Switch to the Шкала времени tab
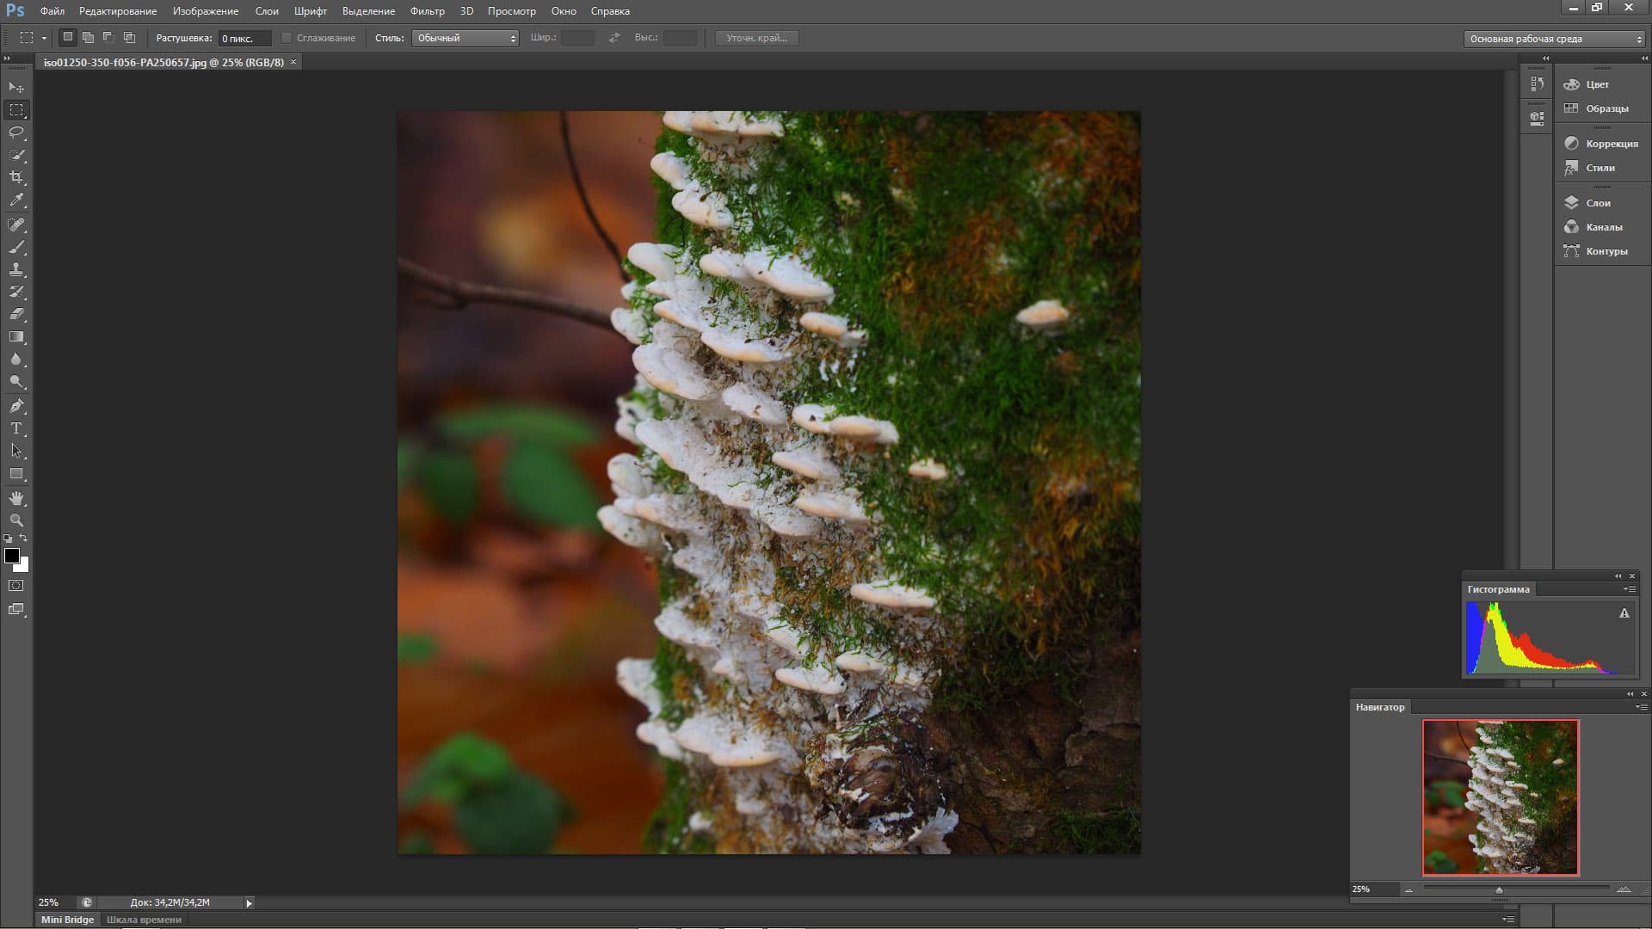1652x929 pixels. click(144, 920)
